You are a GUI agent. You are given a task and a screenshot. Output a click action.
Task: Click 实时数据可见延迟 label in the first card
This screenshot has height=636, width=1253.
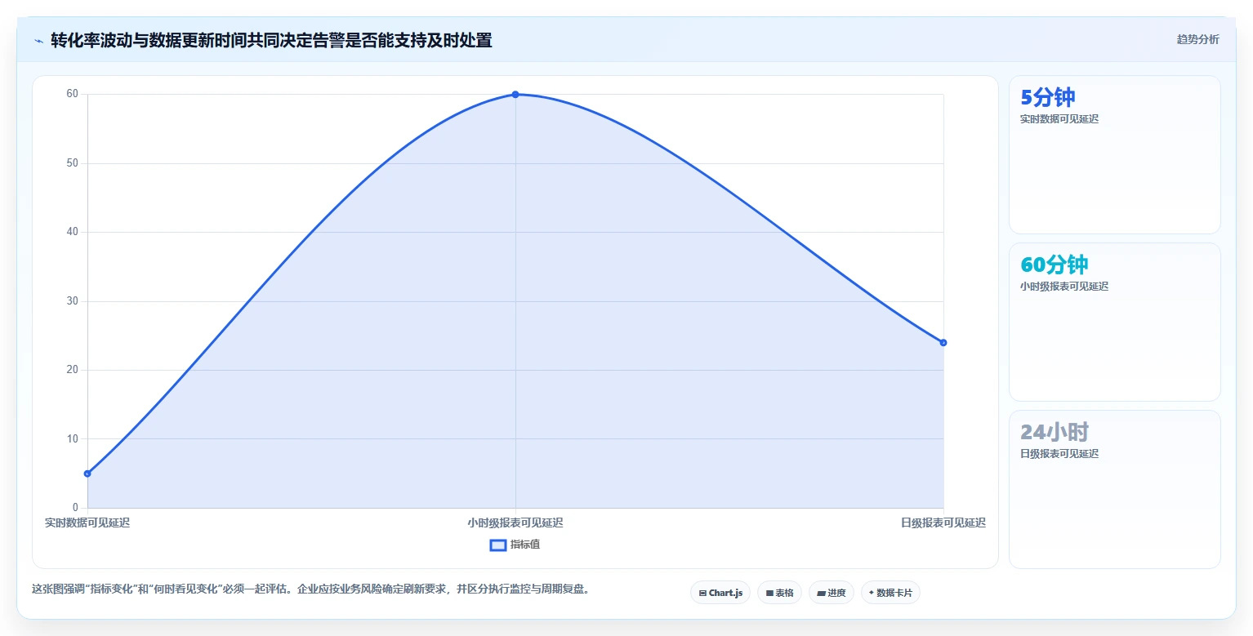pos(1059,119)
